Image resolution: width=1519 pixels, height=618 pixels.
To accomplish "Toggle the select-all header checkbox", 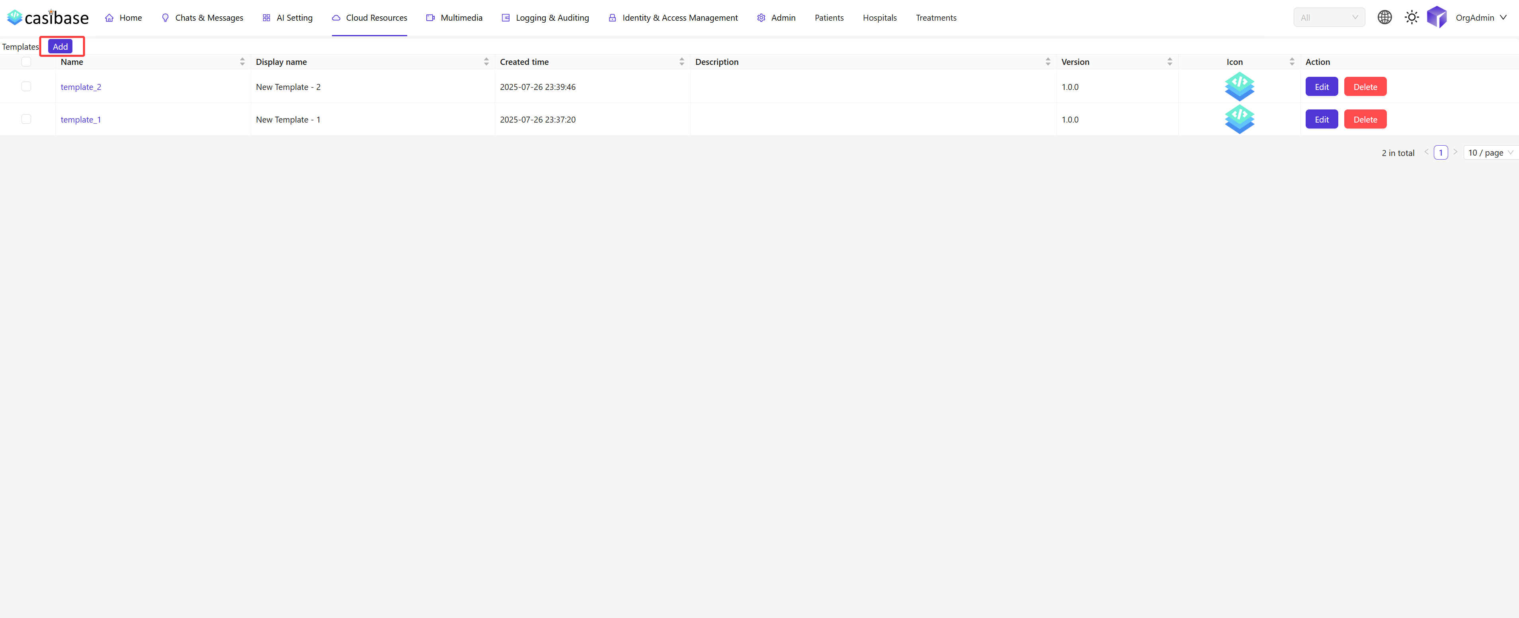I will click(26, 62).
